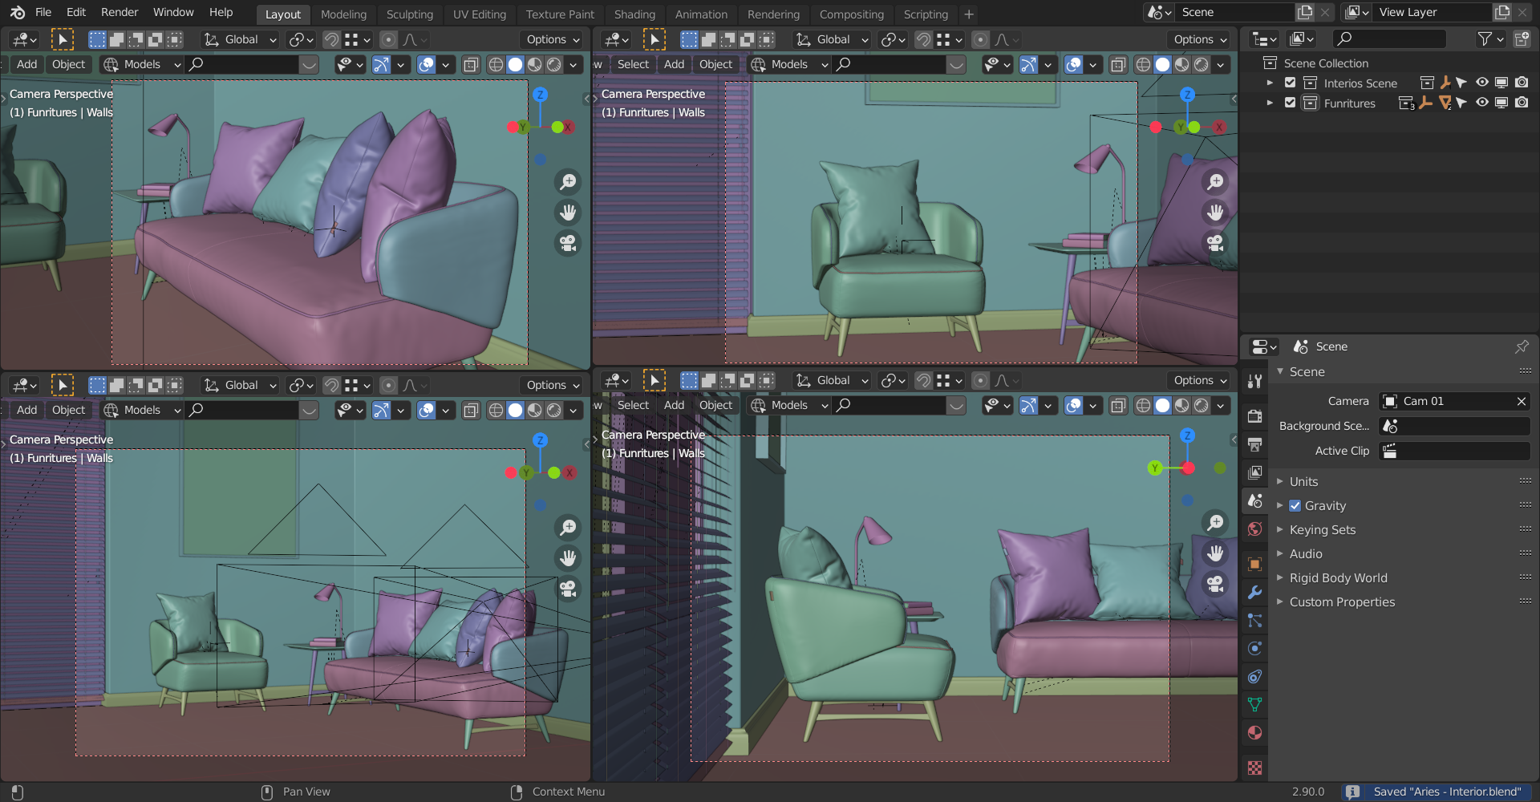Viewport: 1540px width, 802px height.
Task: Open Object menu in bottom-left viewport header
Action: [x=68, y=411]
